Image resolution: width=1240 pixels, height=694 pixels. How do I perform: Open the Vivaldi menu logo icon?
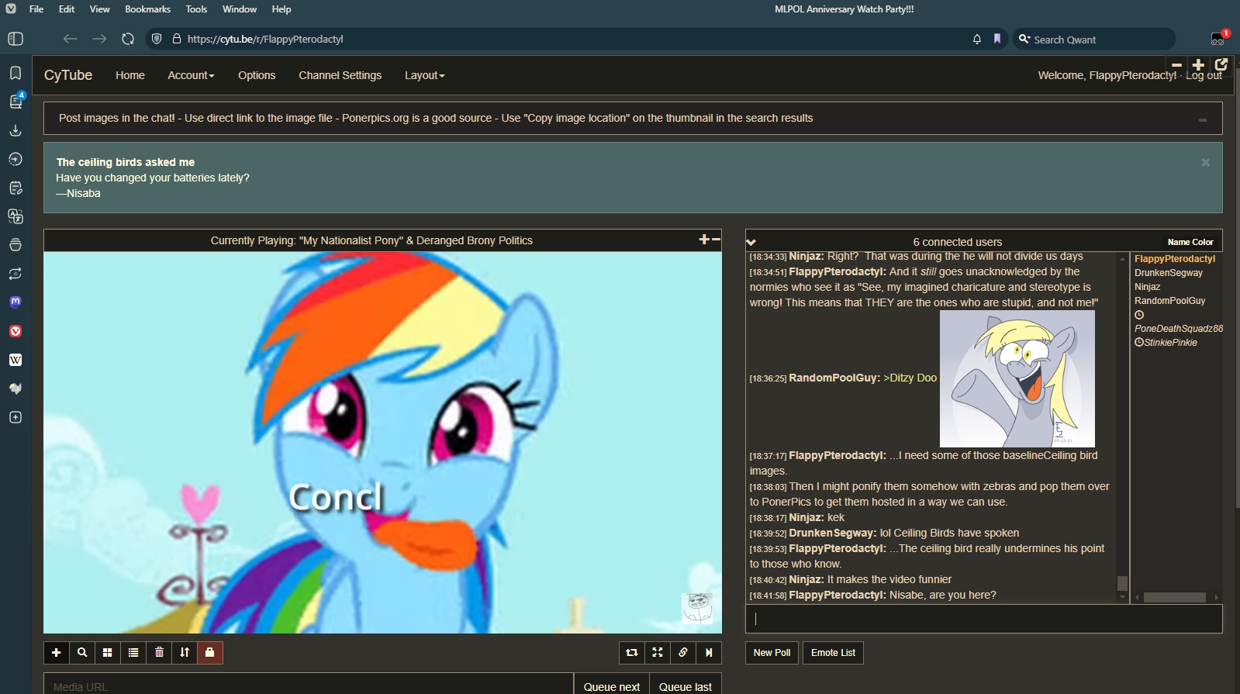[11, 9]
